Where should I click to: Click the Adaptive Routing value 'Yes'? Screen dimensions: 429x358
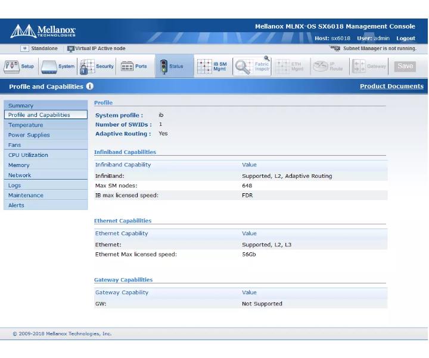163,134
